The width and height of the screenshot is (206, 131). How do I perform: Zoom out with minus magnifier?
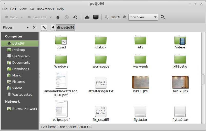pos(107,17)
